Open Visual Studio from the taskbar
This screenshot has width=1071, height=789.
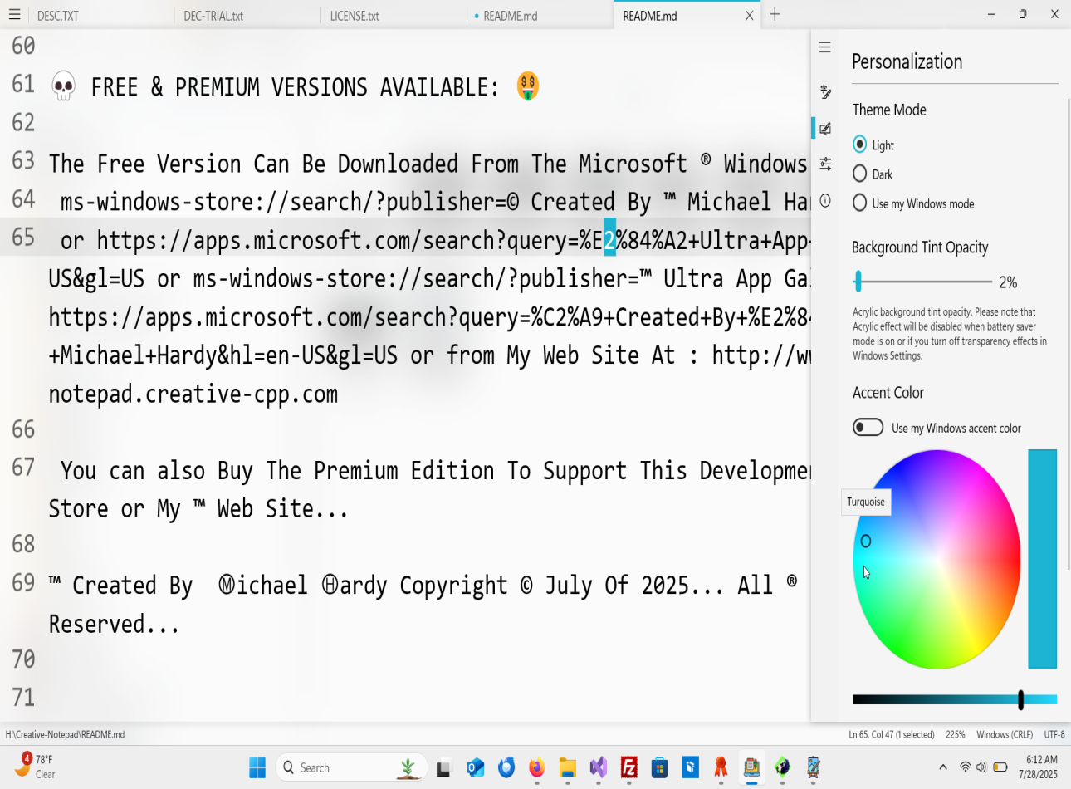coord(599,767)
